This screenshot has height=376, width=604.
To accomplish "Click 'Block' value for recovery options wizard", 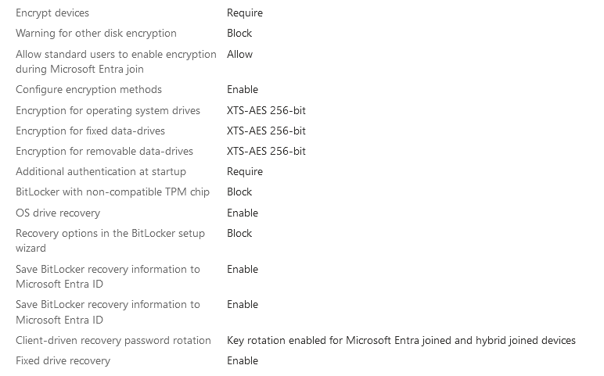I will tap(239, 233).
